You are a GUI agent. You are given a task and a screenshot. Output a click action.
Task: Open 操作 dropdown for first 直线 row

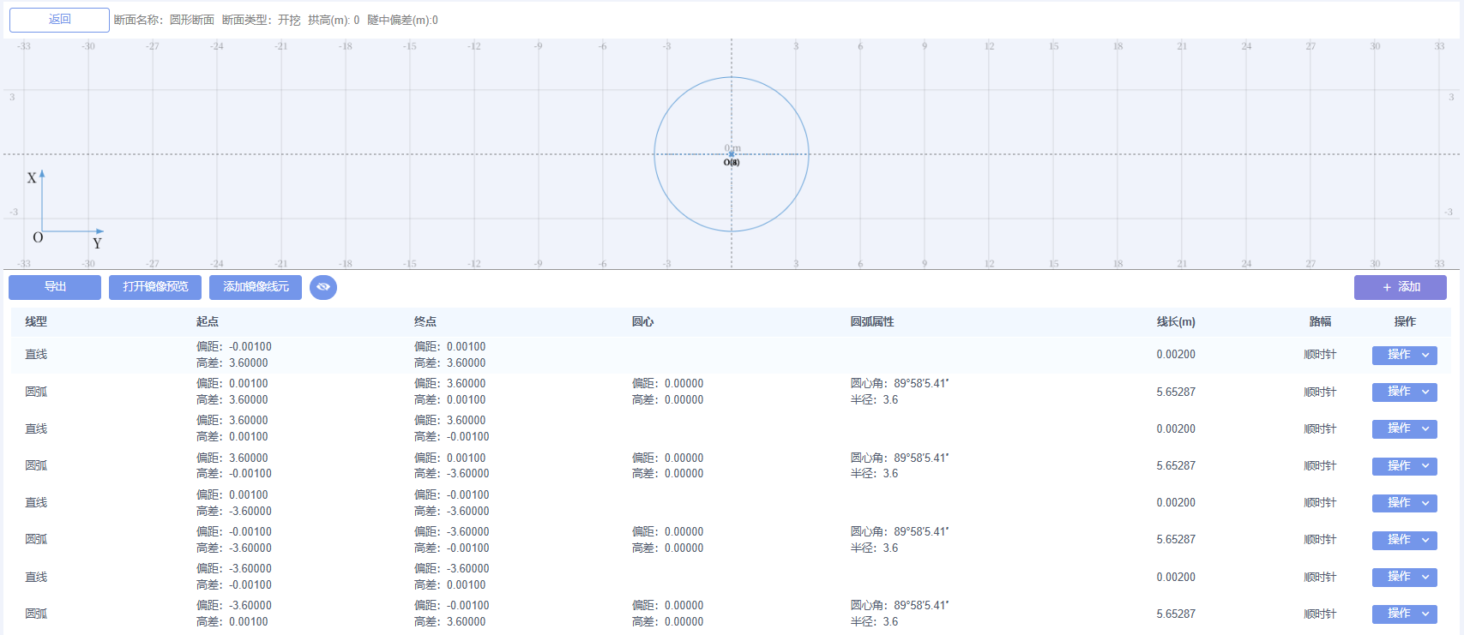(x=1404, y=355)
